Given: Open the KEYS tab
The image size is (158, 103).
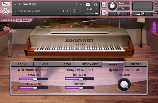Looking at the screenshot, I should click(x=45, y=64).
